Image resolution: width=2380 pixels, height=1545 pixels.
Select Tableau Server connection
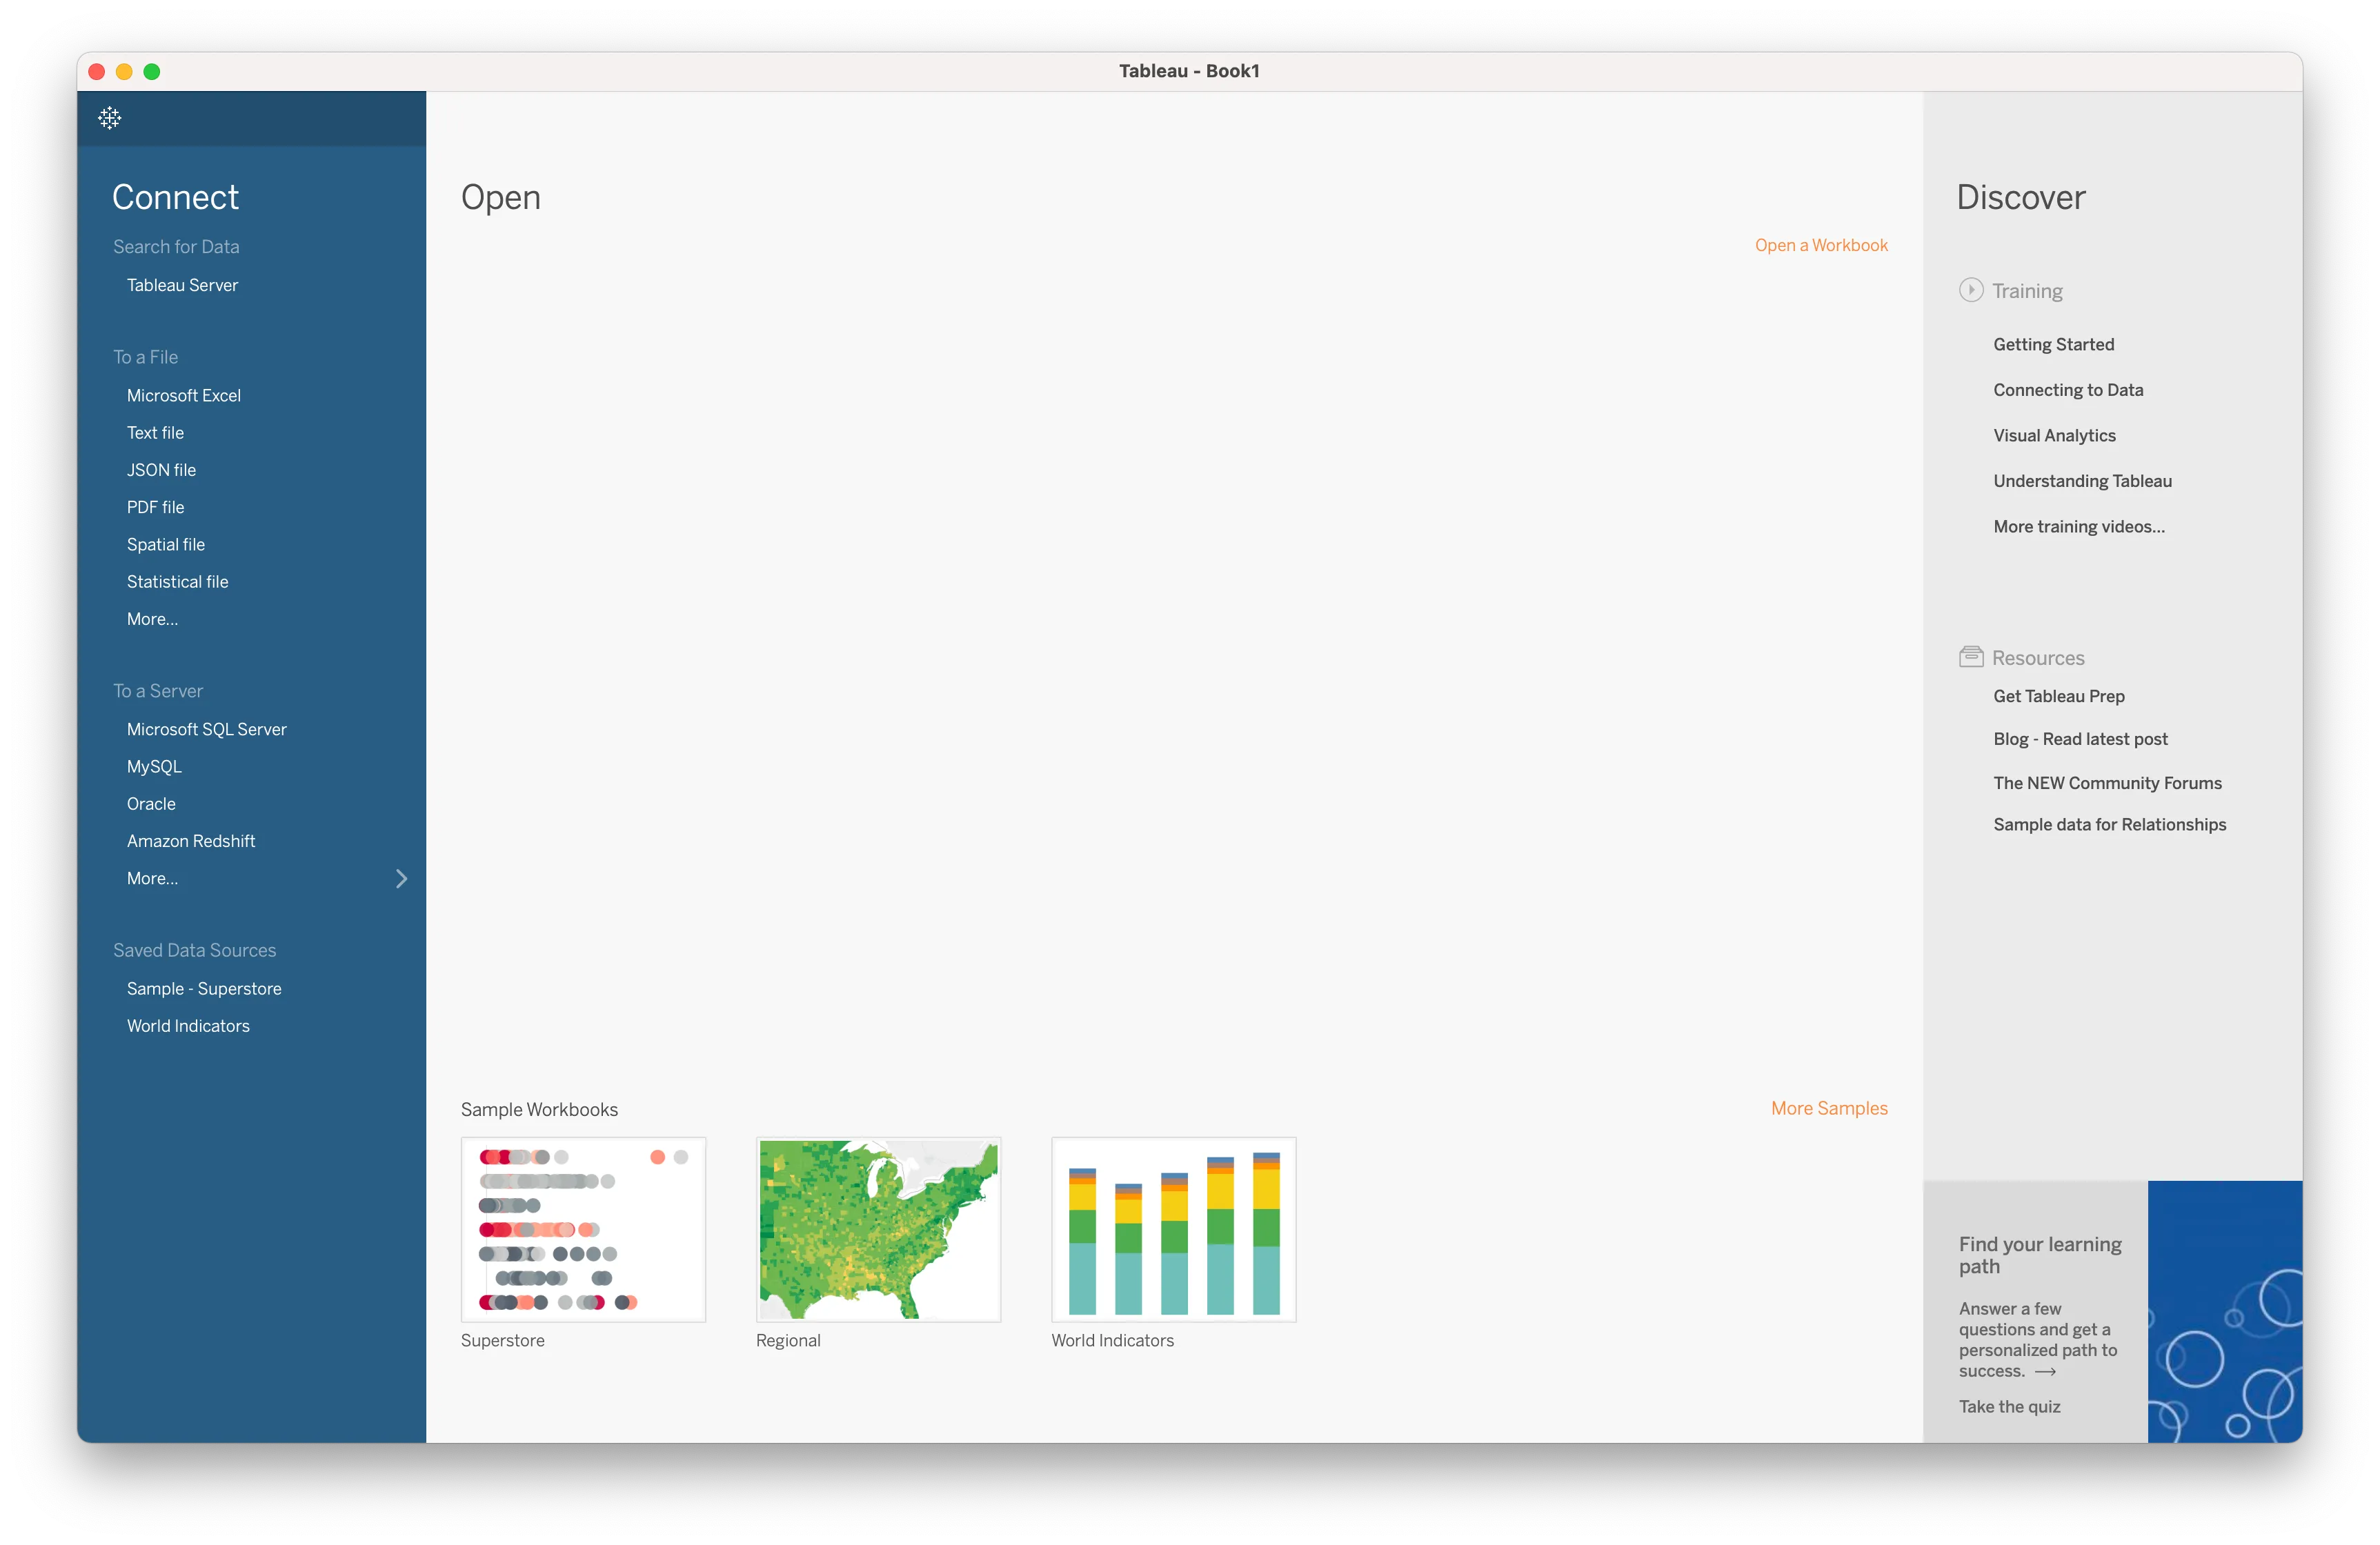pos(182,285)
